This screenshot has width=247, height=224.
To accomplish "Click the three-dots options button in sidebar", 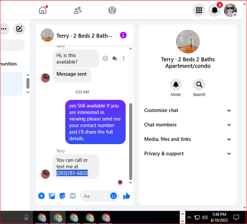I will click(x=4, y=29).
